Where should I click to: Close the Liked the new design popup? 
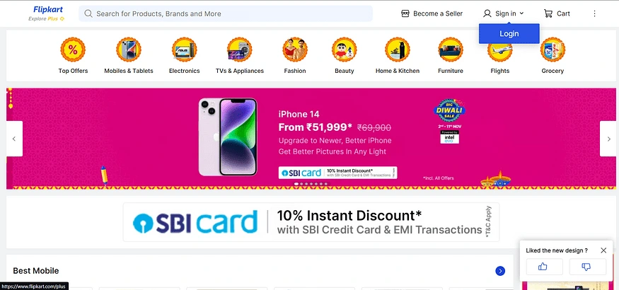(x=603, y=250)
